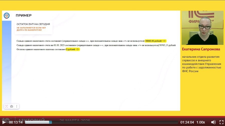Play the video
This screenshot has width=225, height=126.
(4, 122)
